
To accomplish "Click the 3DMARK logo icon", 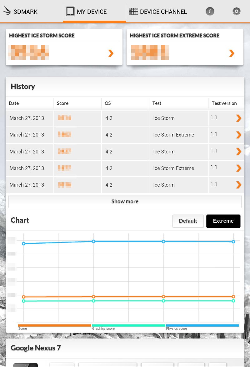I will pyautogui.click(x=7, y=11).
